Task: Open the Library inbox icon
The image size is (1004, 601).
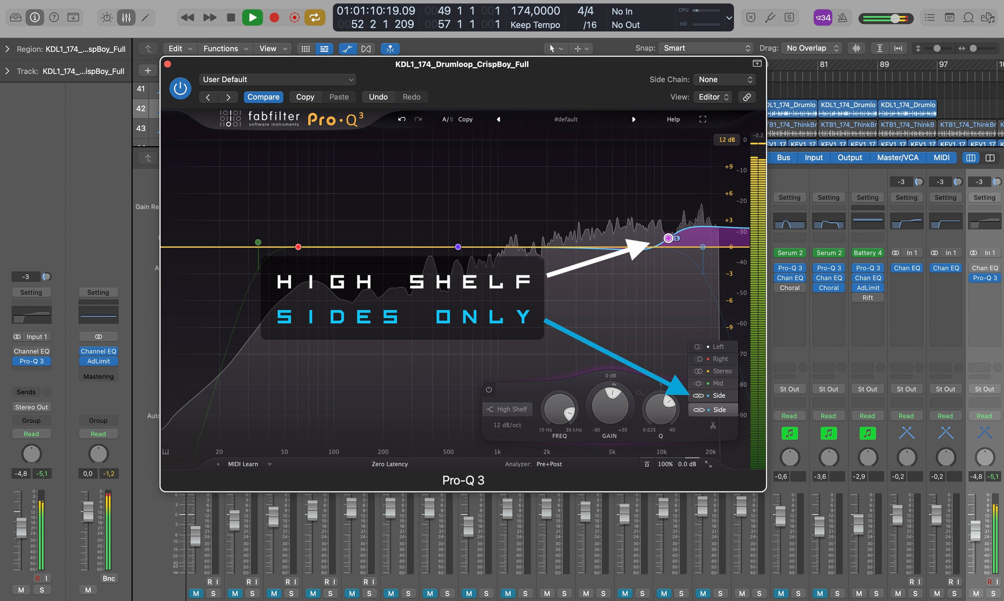Action: [16, 17]
